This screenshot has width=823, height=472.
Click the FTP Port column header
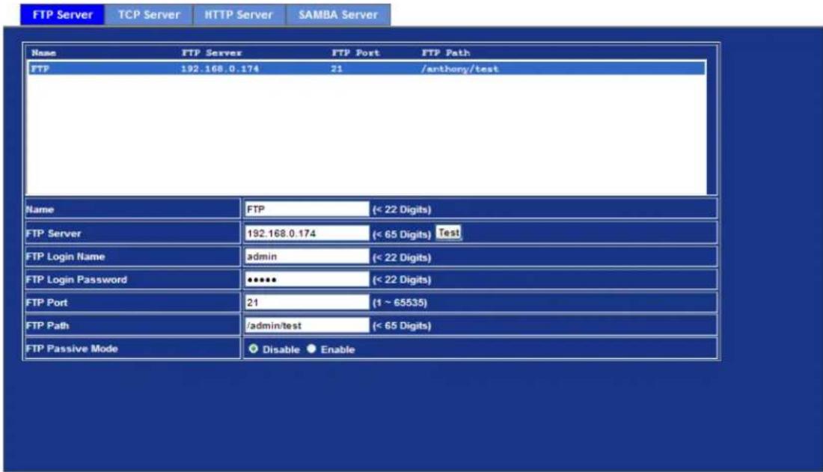coord(355,53)
